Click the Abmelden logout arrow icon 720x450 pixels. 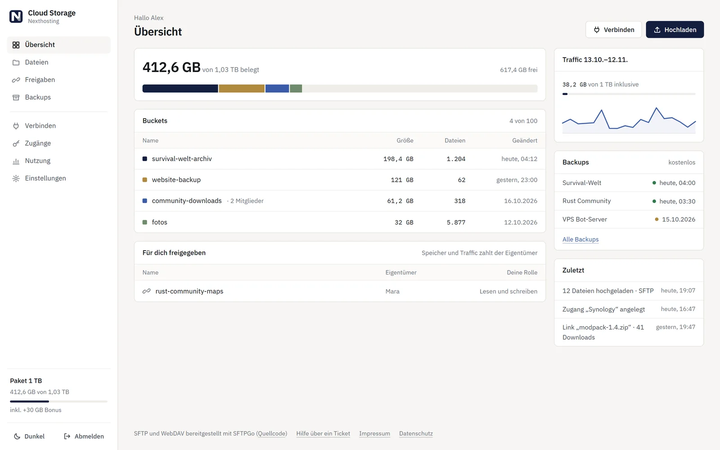coord(67,436)
